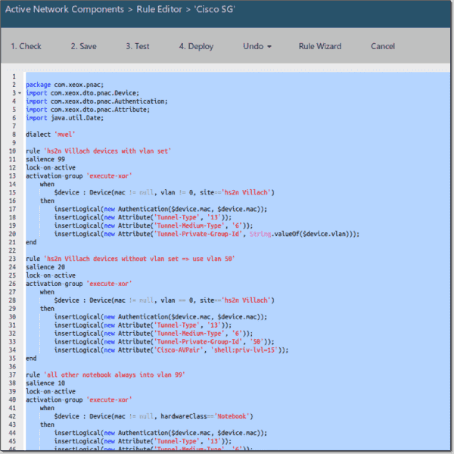
Task: Cancel editing the rule
Action: pos(383,46)
